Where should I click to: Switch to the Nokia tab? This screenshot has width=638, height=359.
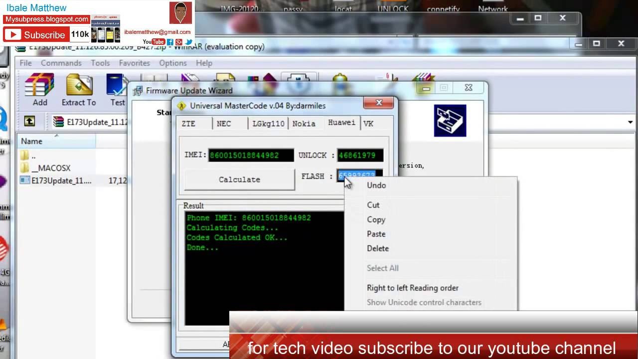pos(304,124)
